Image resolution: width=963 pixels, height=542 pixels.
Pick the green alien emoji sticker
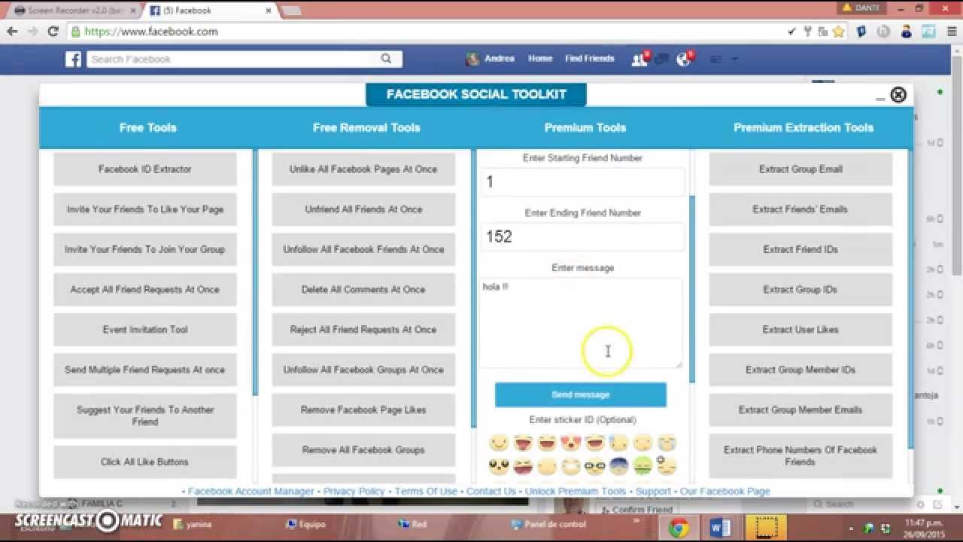640,467
